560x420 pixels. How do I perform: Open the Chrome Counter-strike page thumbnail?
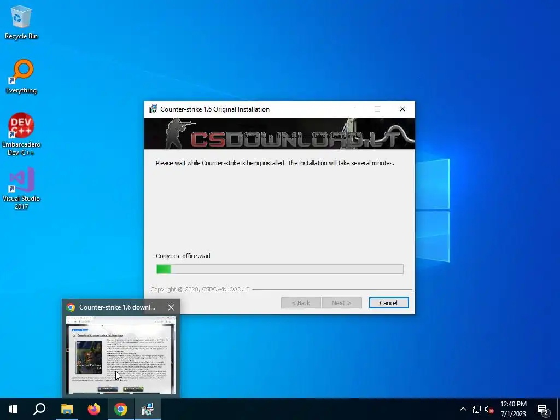pyautogui.click(x=121, y=355)
